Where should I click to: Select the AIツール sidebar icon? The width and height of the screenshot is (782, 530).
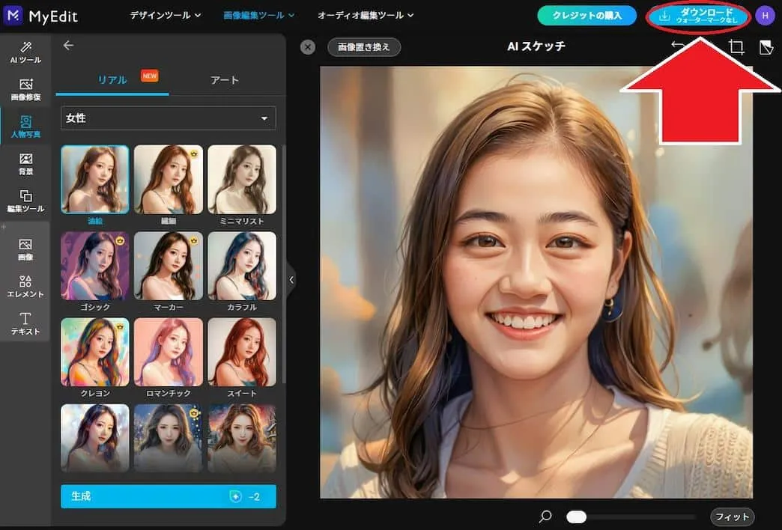25,51
